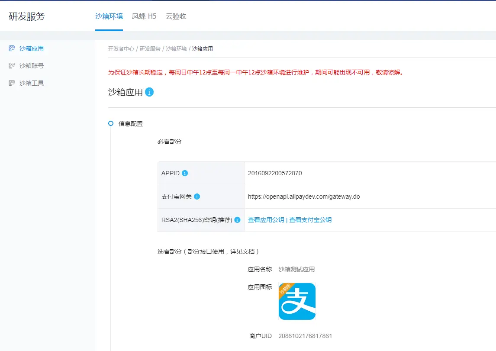The height and width of the screenshot is (351, 496).
Task: Click the 信息配置 step label
Action: coord(131,124)
